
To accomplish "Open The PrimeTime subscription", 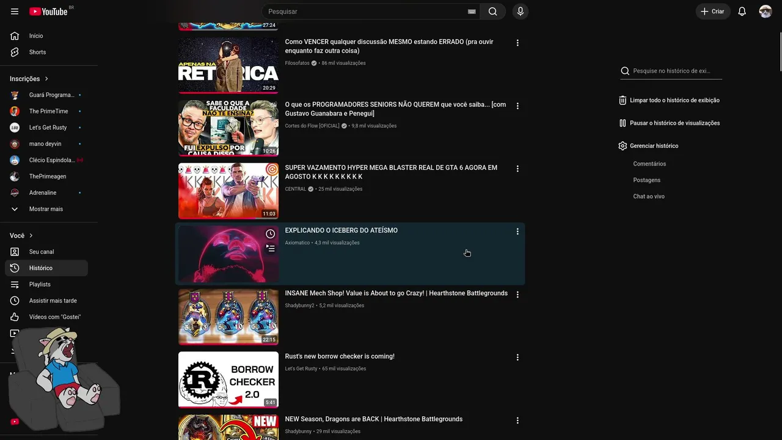I will pos(46,111).
